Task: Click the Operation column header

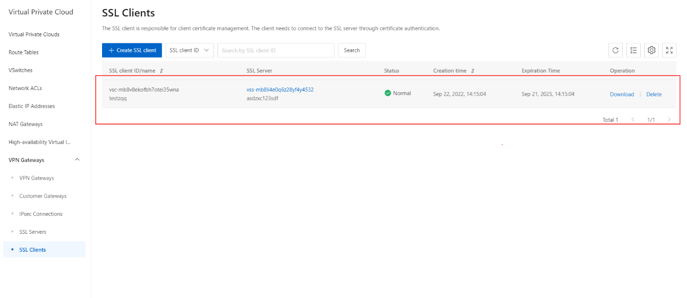Action: coord(622,71)
